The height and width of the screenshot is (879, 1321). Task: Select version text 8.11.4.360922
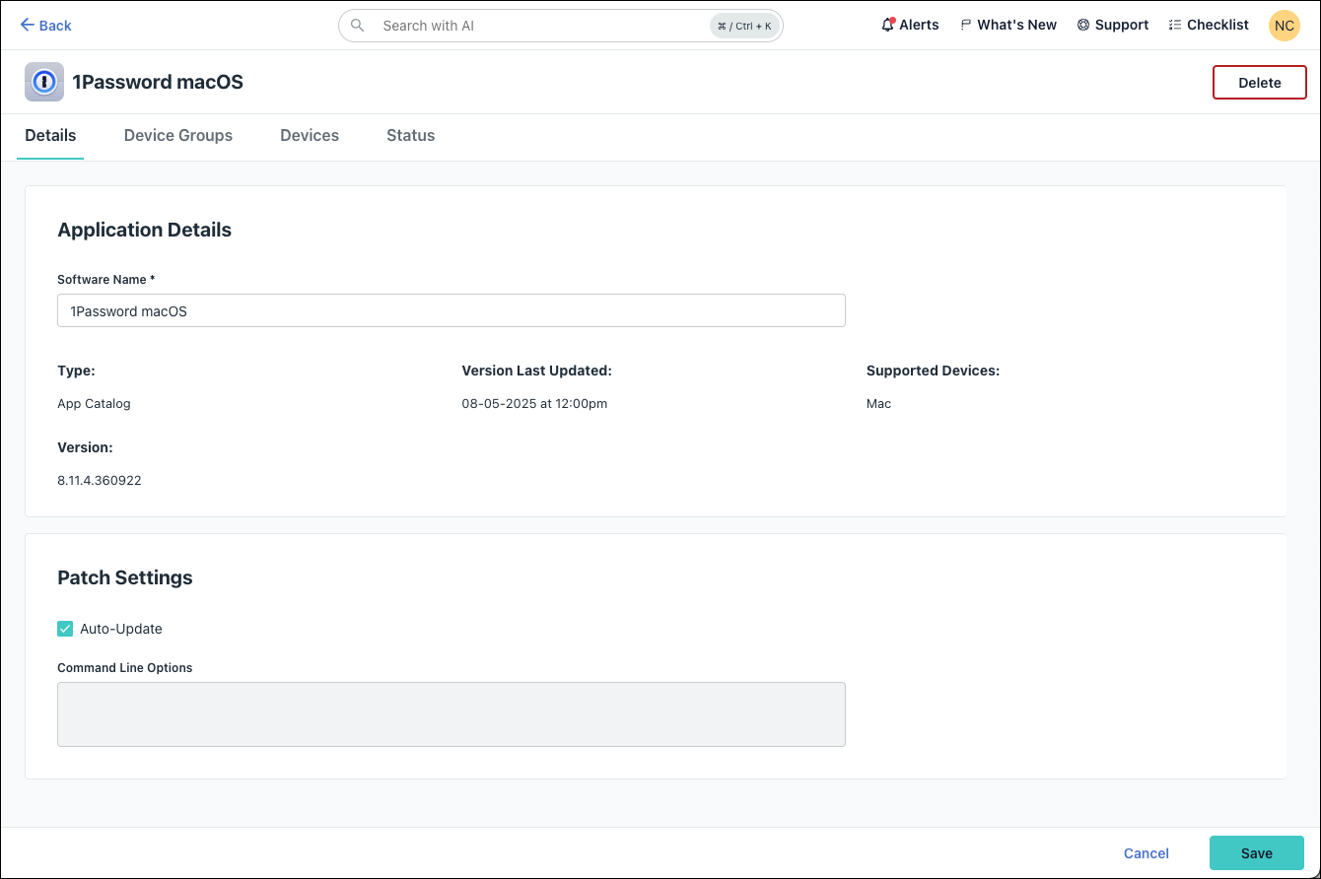click(x=100, y=481)
